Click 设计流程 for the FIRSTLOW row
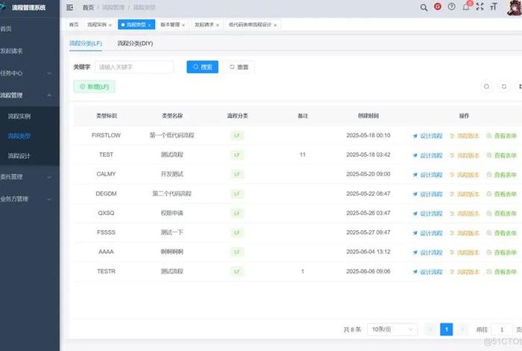 (x=428, y=136)
